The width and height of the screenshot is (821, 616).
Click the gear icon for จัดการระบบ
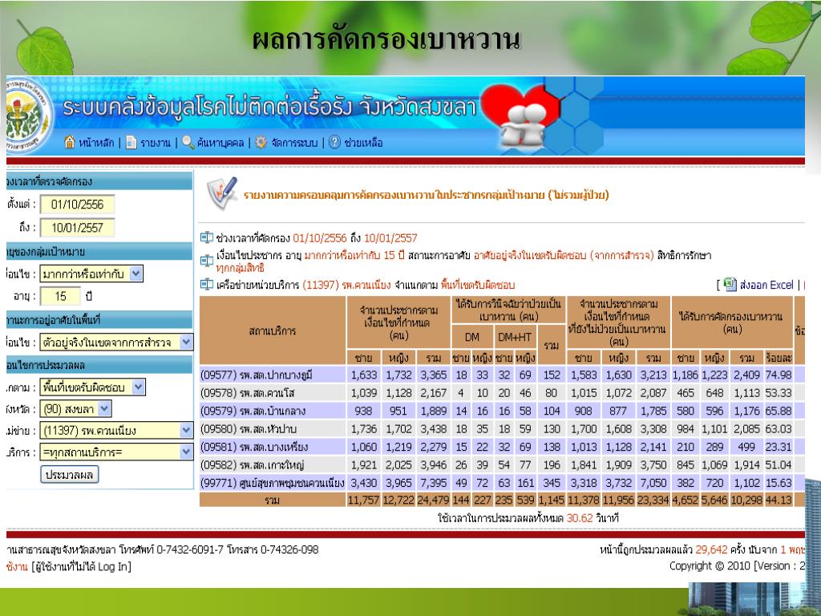[261, 142]
